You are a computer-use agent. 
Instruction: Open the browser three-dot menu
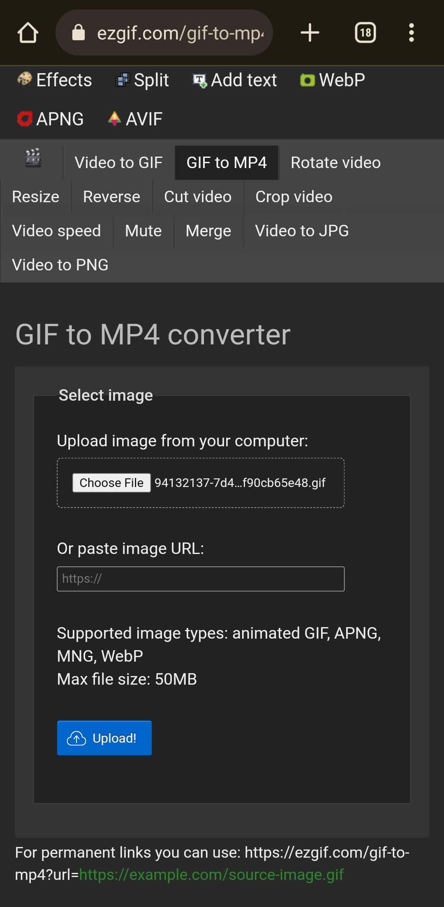pyautogui.click(x=411, y=33)
